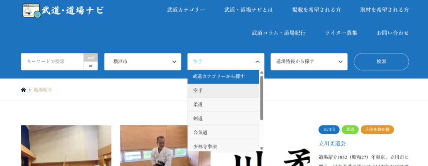Open the 武道コラム・道場紀行 menu item

[x=278, y=33]
